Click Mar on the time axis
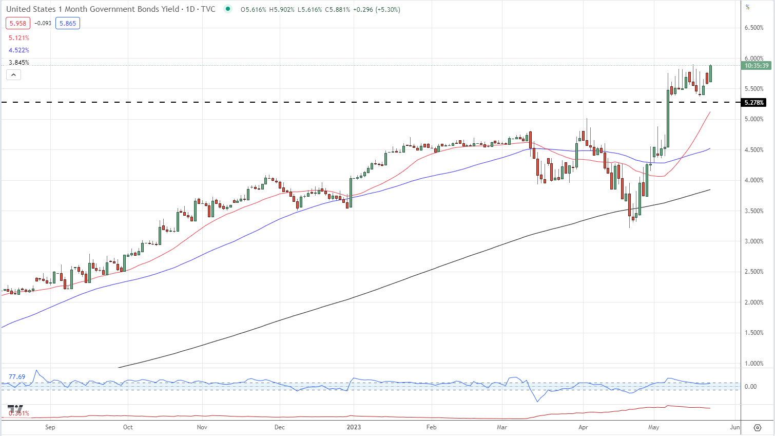Image resolution: width=775 pixels, height=436 pixels. tap(502, 427)
